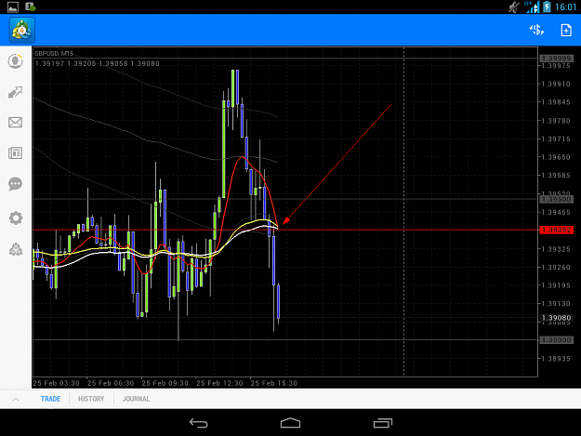
Task: Click the 1.39080 current price label
Action: coord(556,318)
